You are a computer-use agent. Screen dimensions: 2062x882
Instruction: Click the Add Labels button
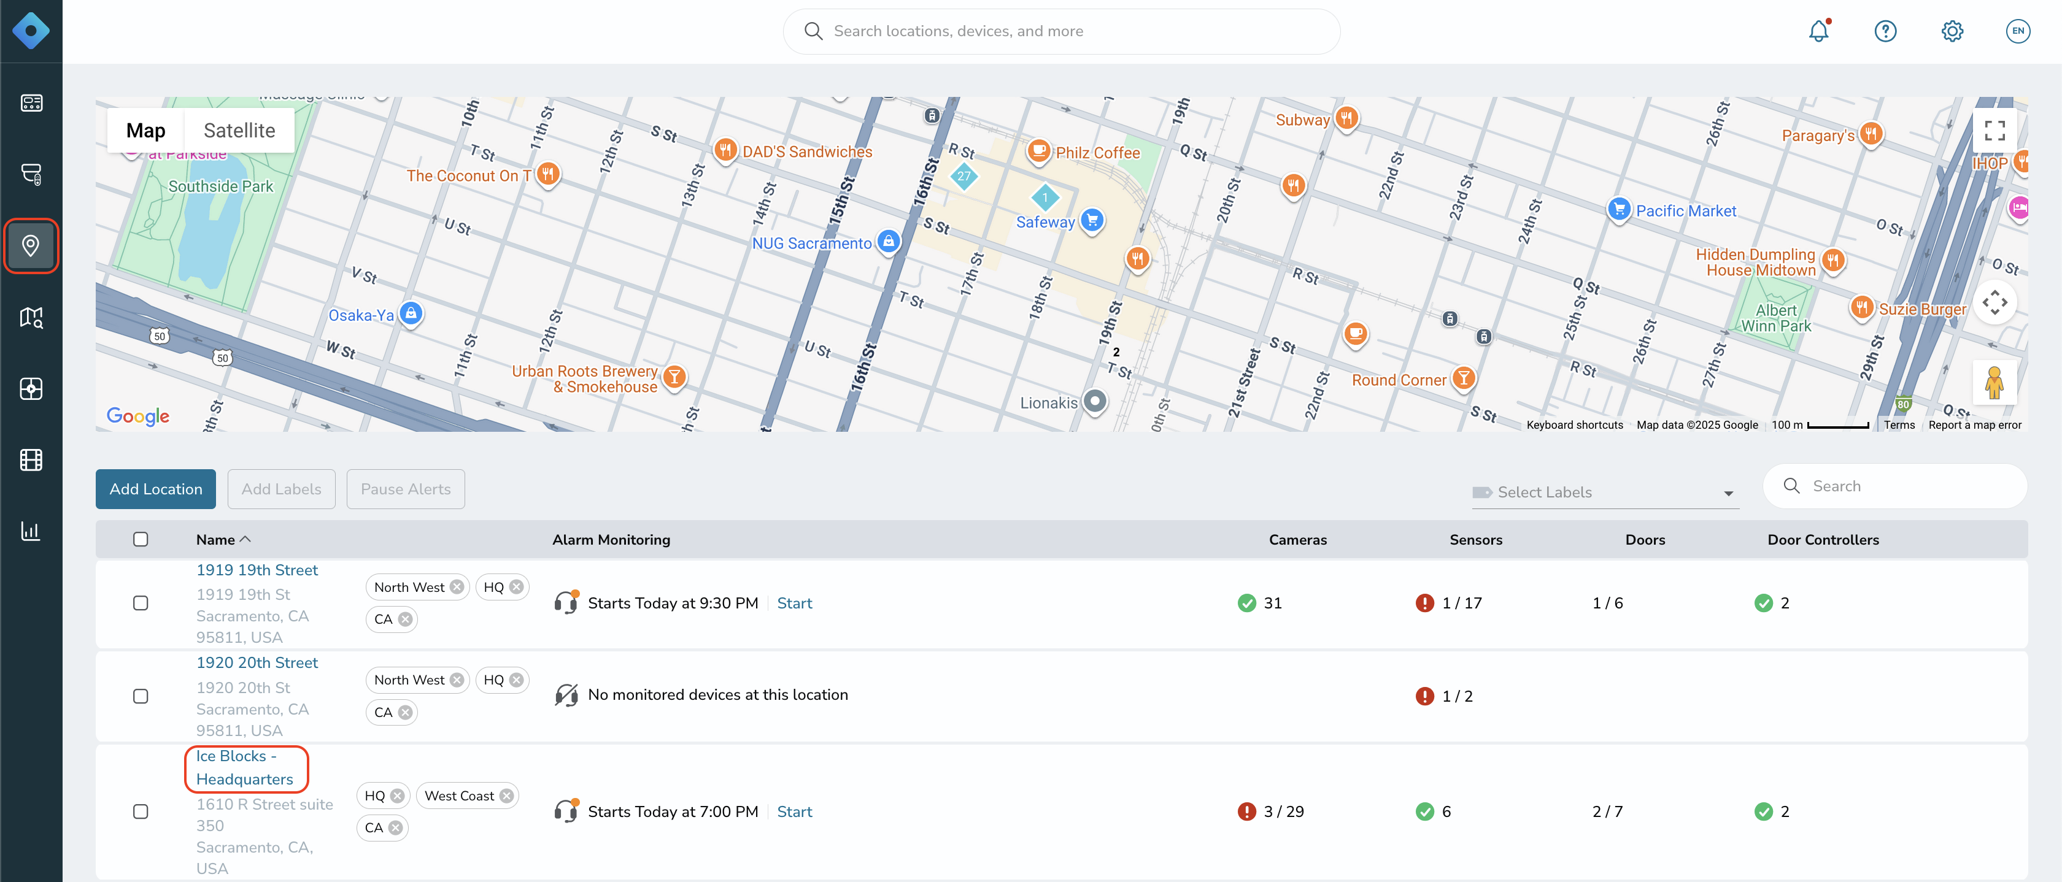[281, 489]
